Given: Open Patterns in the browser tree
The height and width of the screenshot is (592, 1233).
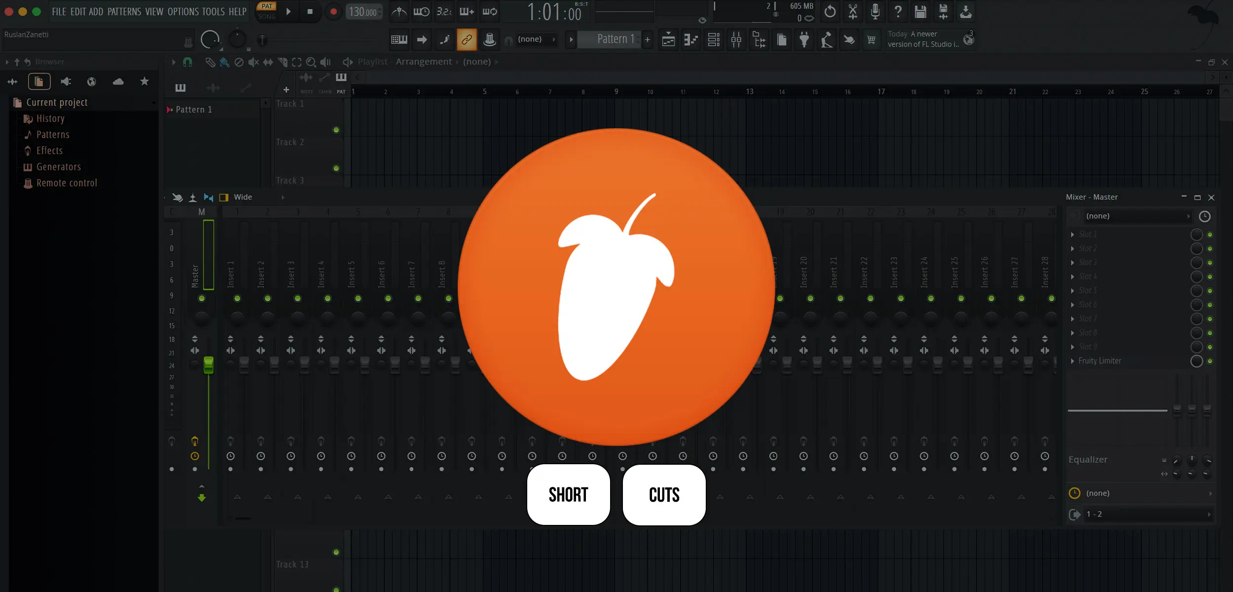Looking at the screenshot, I should [x=53, y=135].
